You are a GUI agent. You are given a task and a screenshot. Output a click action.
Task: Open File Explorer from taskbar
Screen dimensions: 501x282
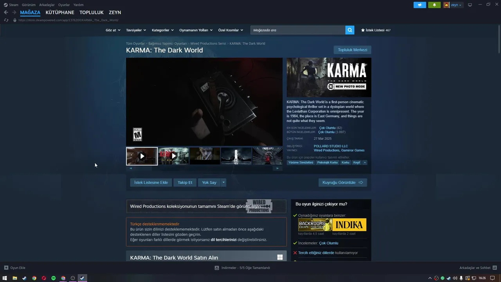coord(14,278)
